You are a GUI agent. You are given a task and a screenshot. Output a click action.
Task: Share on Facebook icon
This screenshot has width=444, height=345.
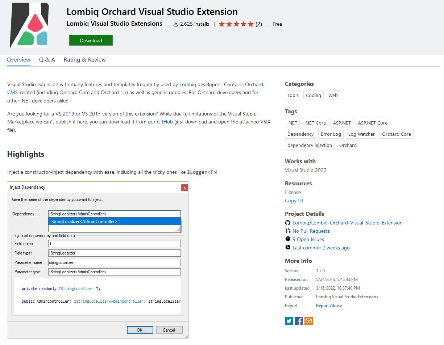[x=299, y=321]
